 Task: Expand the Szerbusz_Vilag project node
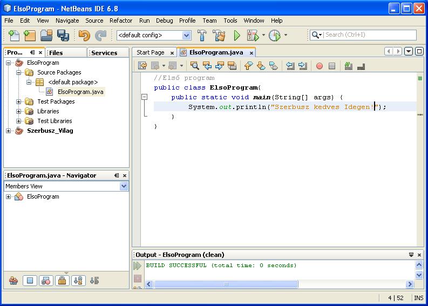(x=9, y=131)
